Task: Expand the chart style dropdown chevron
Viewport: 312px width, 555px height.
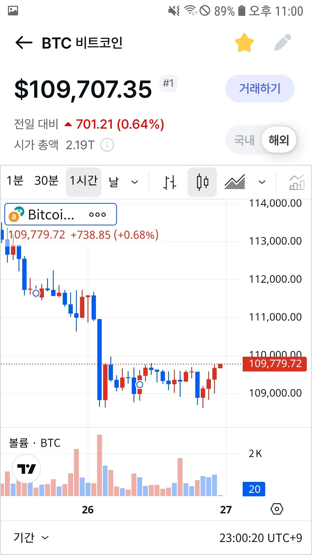Action: click(x=262, y=182)
